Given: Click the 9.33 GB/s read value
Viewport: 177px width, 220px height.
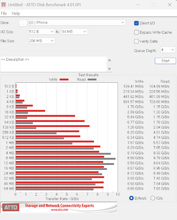Looking at the screenshot, I should [161, 153].
